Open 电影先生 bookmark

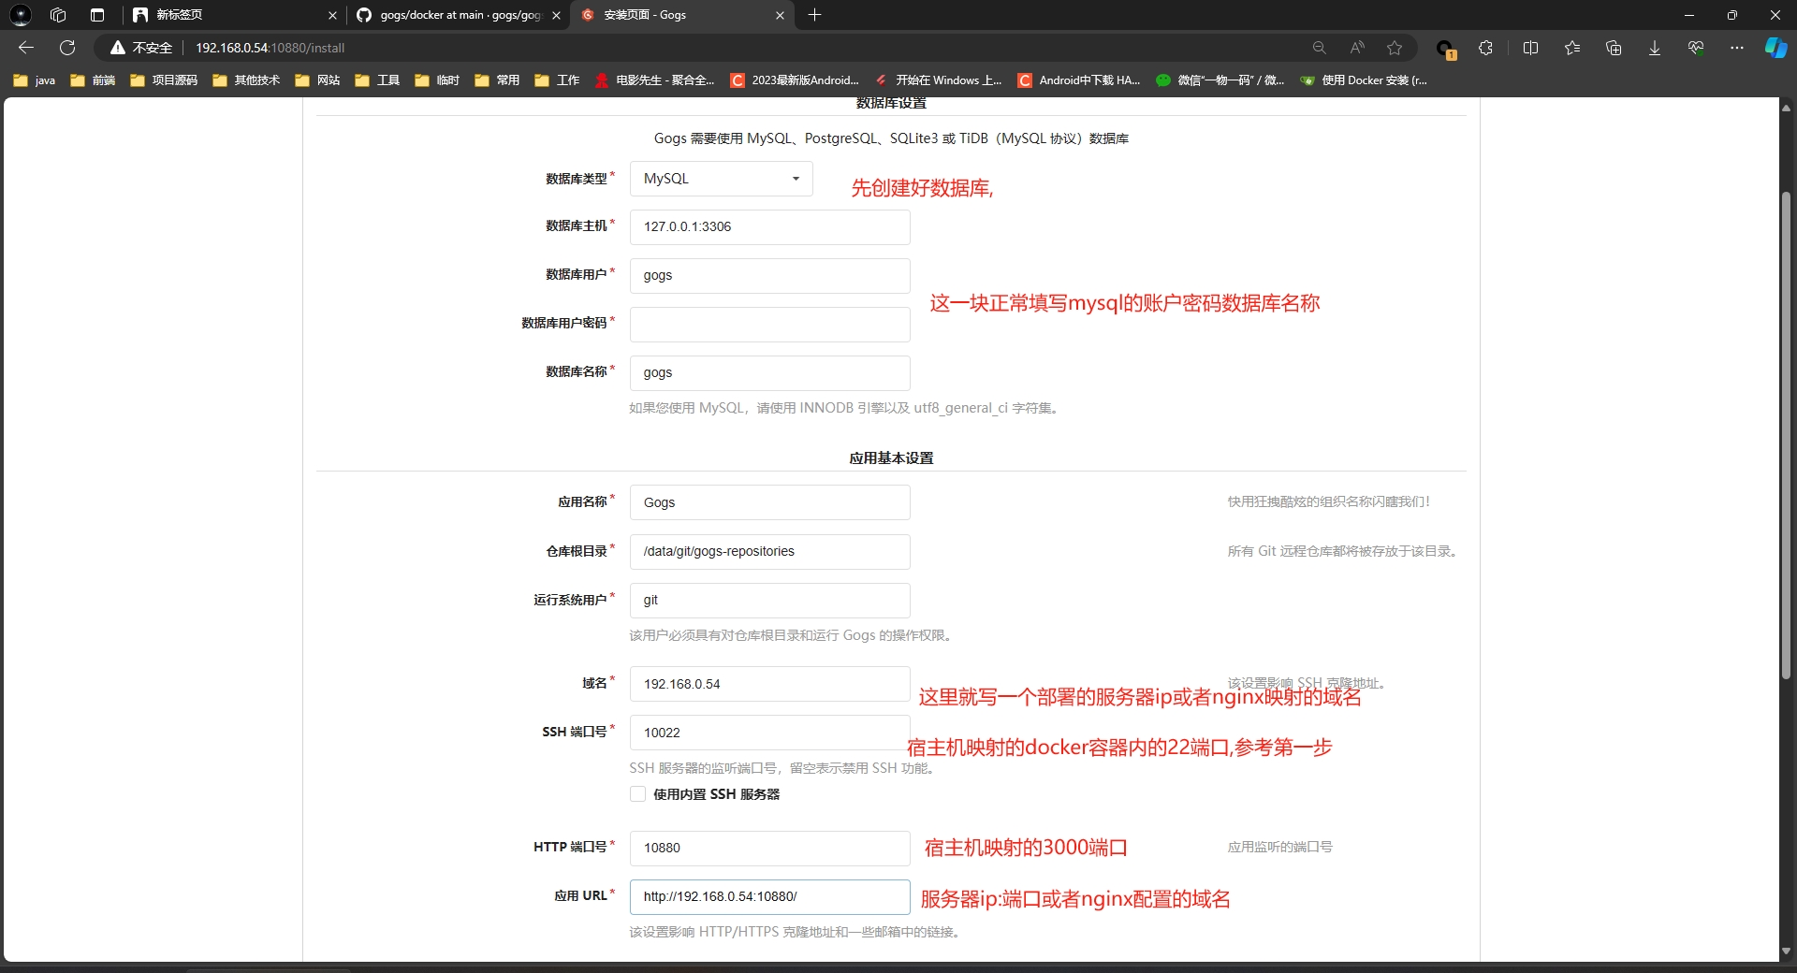tap(654, 80)
